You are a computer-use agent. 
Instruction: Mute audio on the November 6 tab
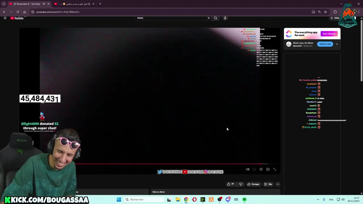click(44, 4)
